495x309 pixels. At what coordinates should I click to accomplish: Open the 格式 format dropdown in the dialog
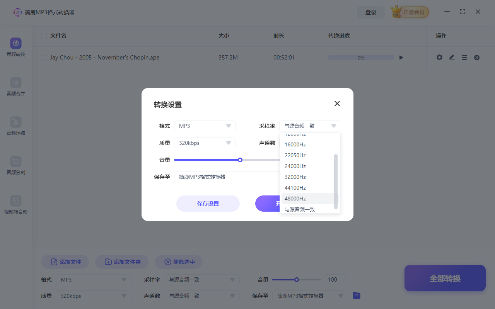pos(205,126)
